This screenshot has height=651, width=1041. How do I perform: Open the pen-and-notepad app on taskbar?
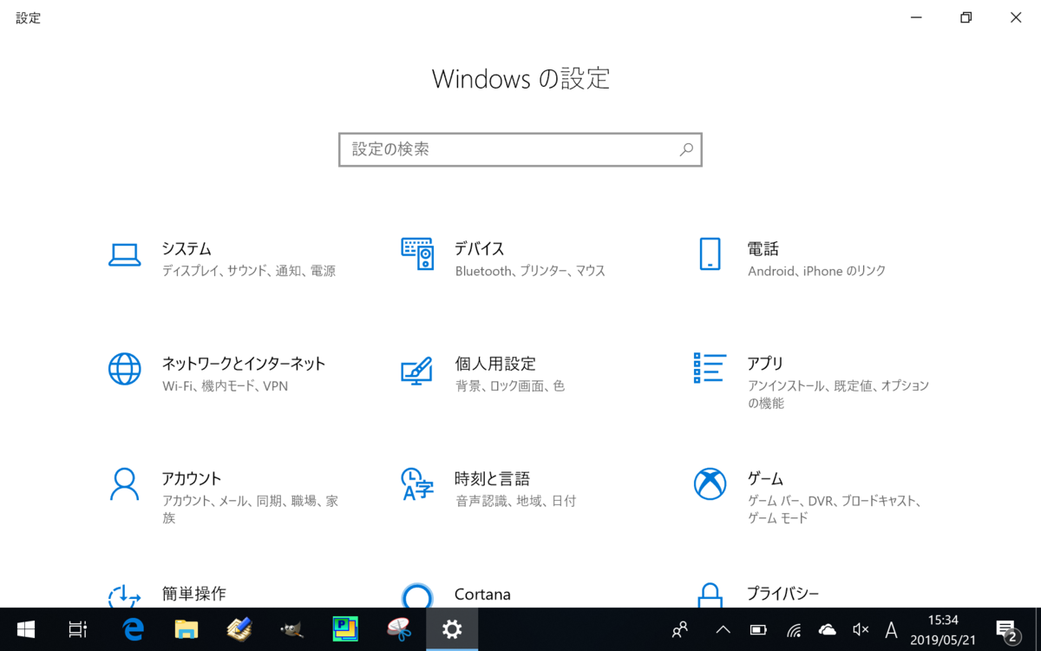[239, 629]
